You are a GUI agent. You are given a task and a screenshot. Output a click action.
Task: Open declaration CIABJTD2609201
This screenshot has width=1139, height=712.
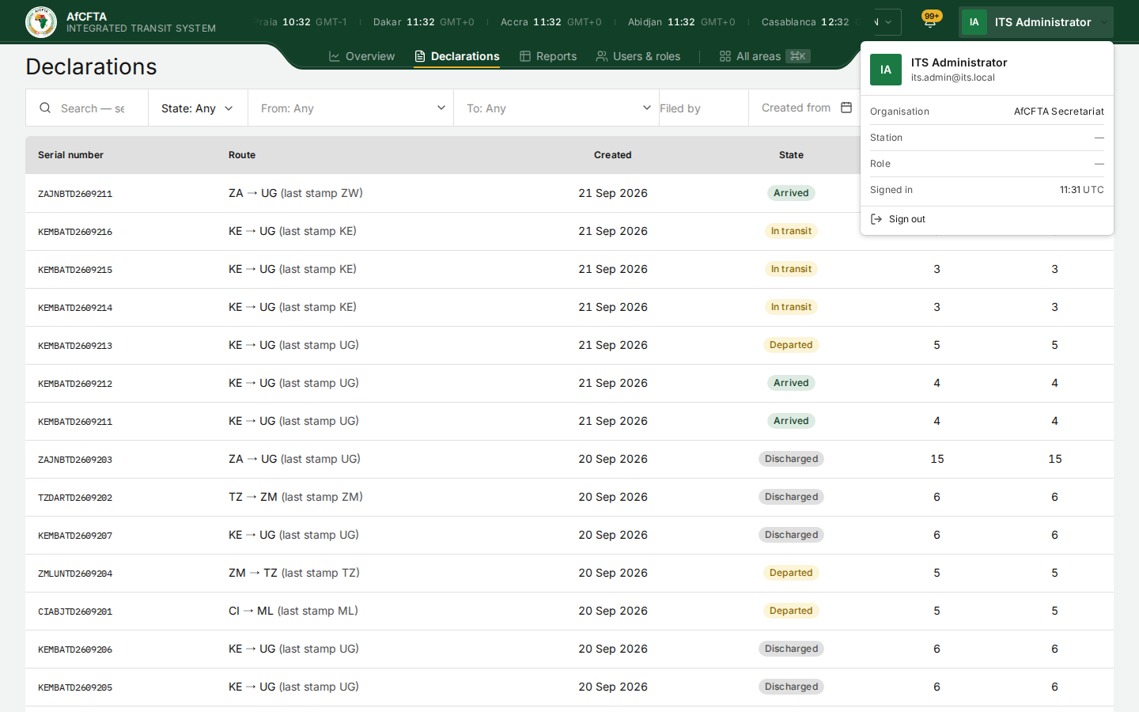click(x=75, y=612)
